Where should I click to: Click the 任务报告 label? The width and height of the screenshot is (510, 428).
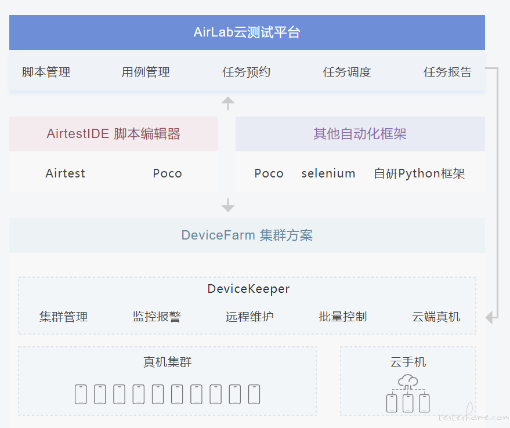coord(447,72)
